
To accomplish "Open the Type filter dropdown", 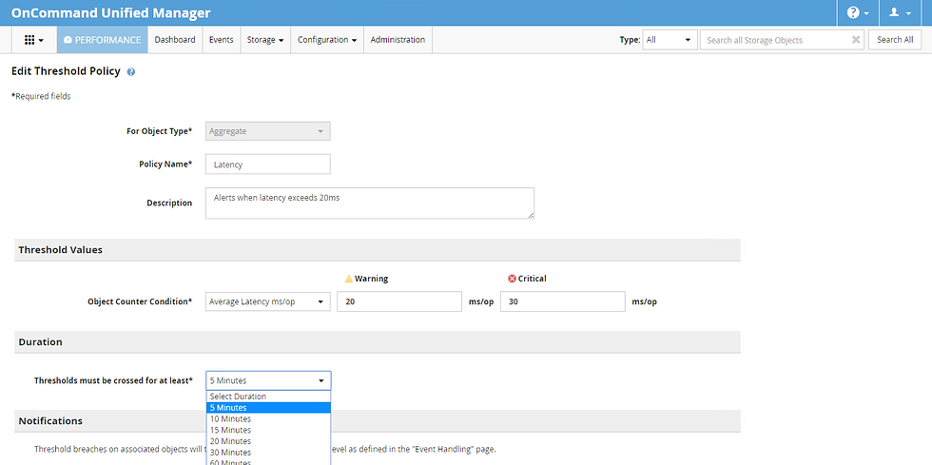I will tap(670, 40).
